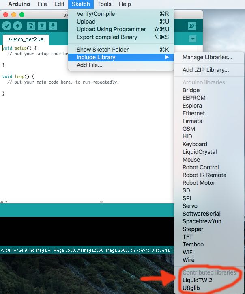The image size is (245, 294).
Task: Click the Verify checkmark toolbar icon
Action: click(7, 26)
